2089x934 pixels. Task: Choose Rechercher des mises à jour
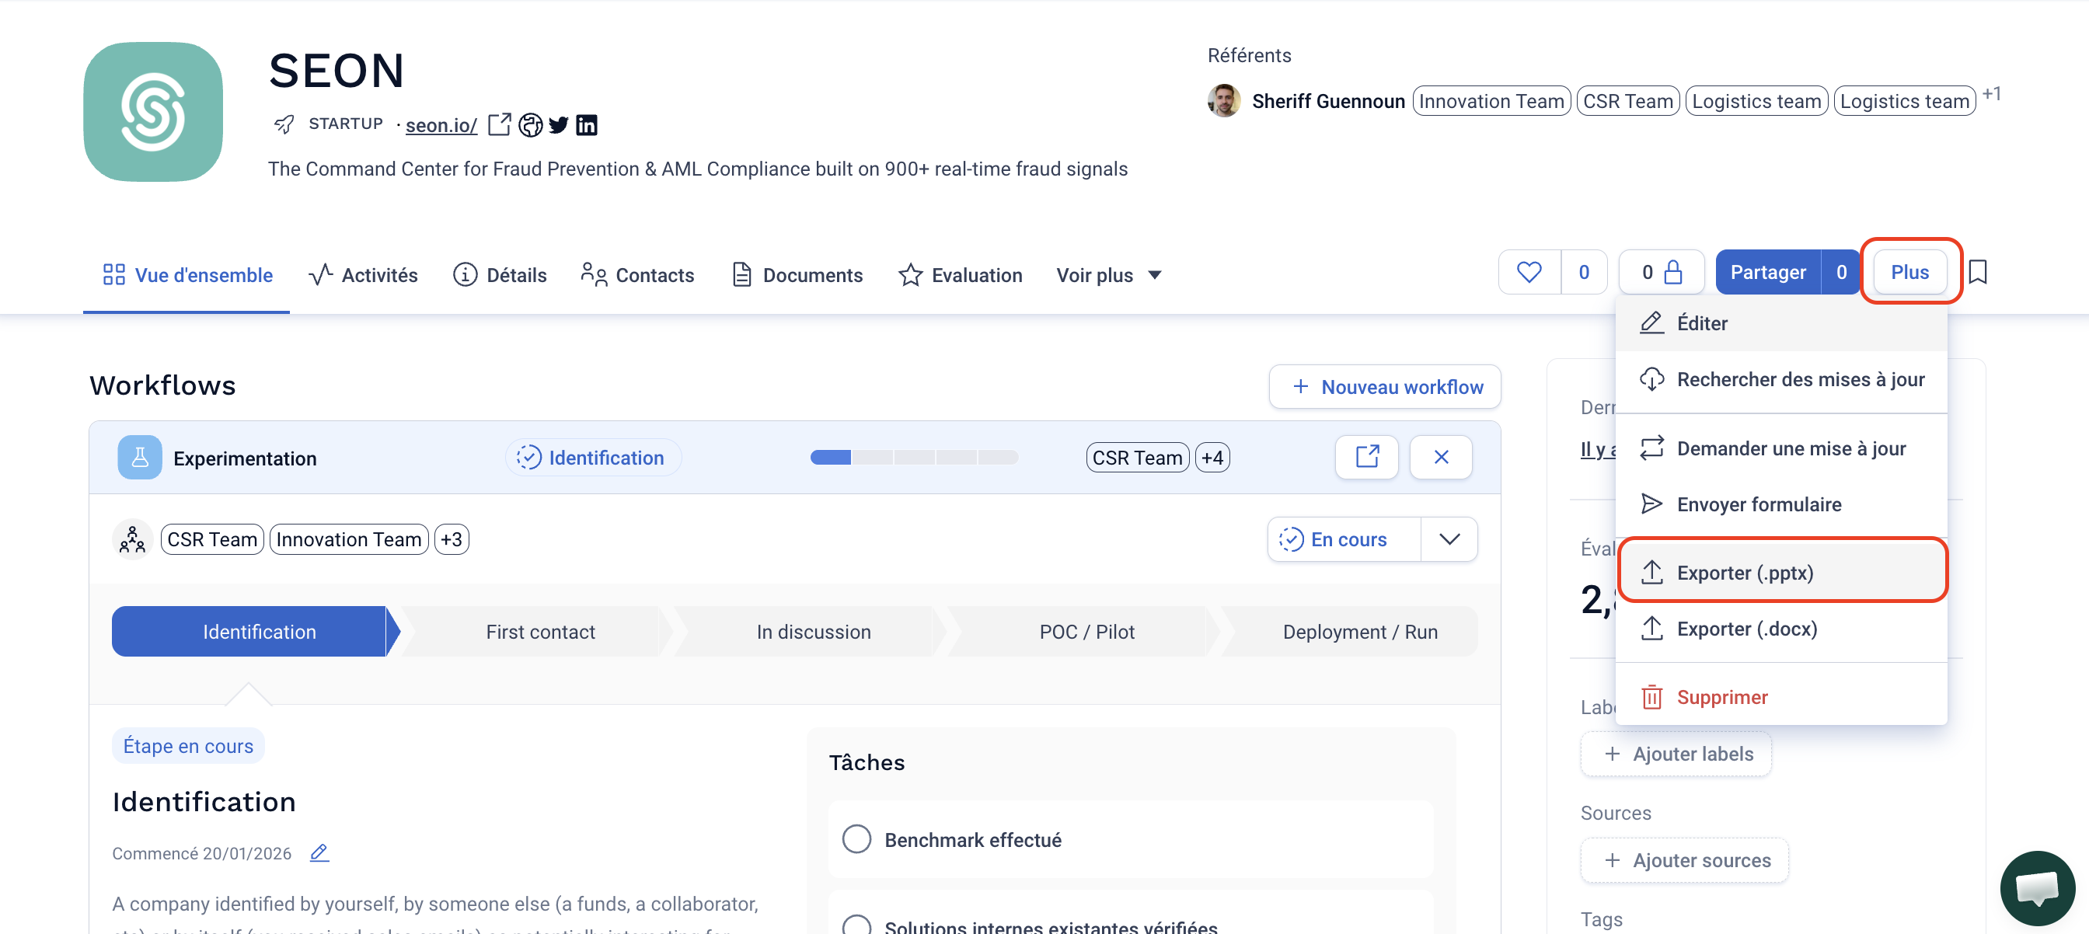(1782, 379)
